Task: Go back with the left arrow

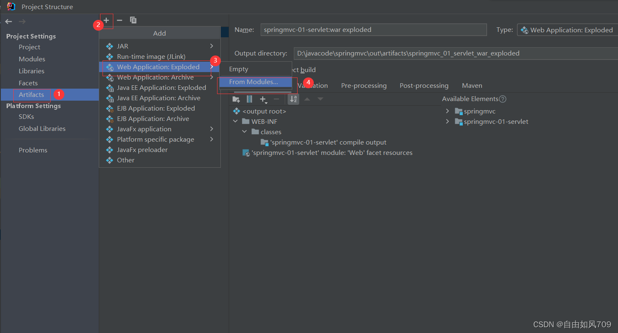Action: 9,22
